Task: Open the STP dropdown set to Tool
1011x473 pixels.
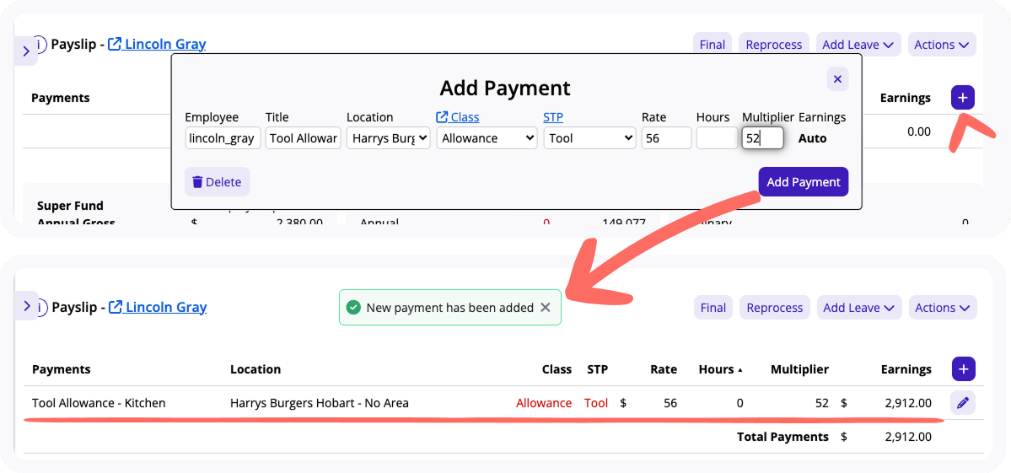Action: 589,138
